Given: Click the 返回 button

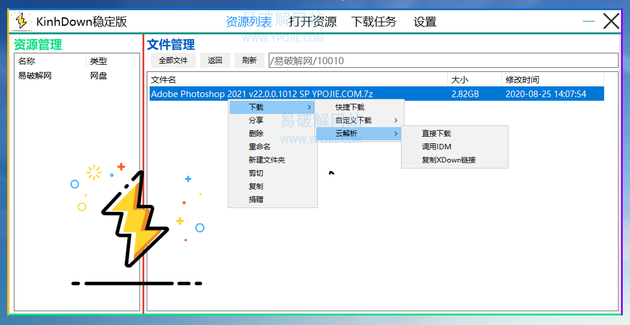Looking at the screenshot, I should (x=215, y=61).
